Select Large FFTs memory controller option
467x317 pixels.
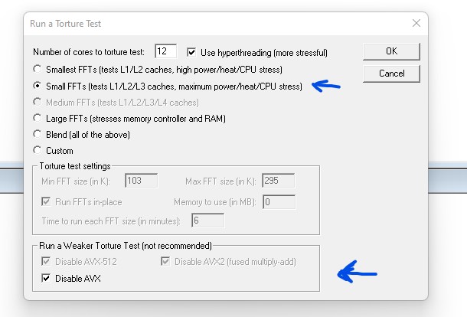pos(38,119)
